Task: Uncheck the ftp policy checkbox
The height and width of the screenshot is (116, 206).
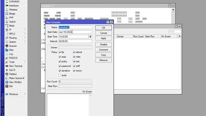Action: [60, 52]
